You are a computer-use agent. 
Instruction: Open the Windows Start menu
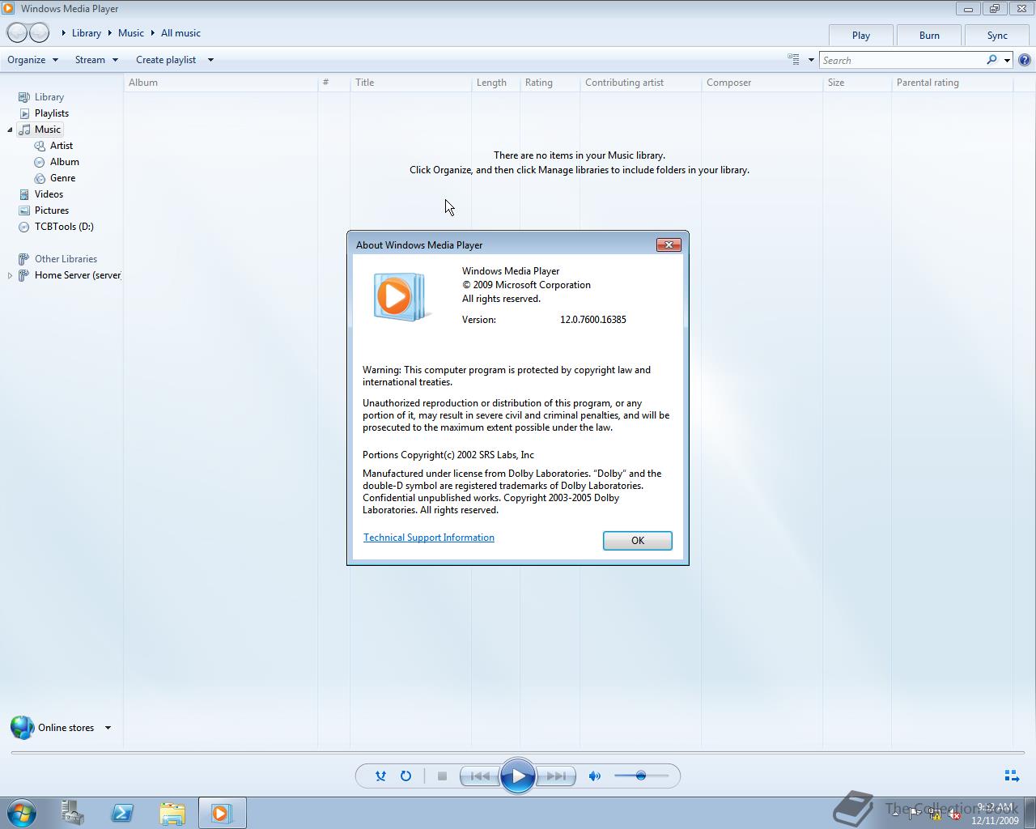pos(22,813)
